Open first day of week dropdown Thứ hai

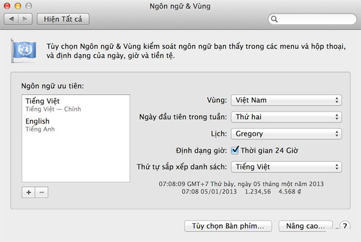(x=286, y=117)
